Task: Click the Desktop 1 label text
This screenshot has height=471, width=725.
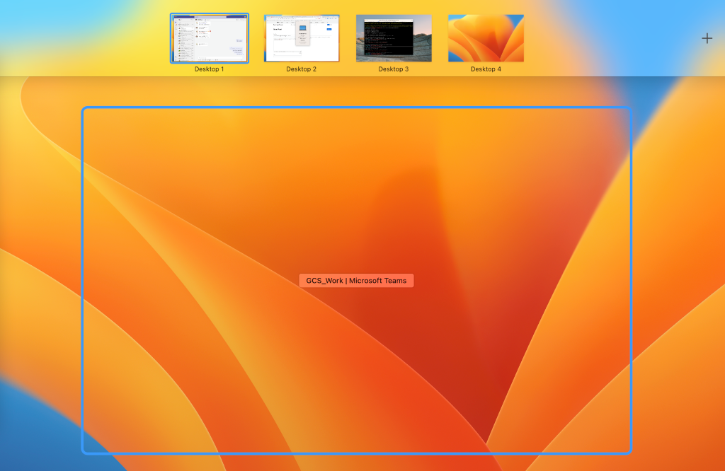Action: coord(210,69)
